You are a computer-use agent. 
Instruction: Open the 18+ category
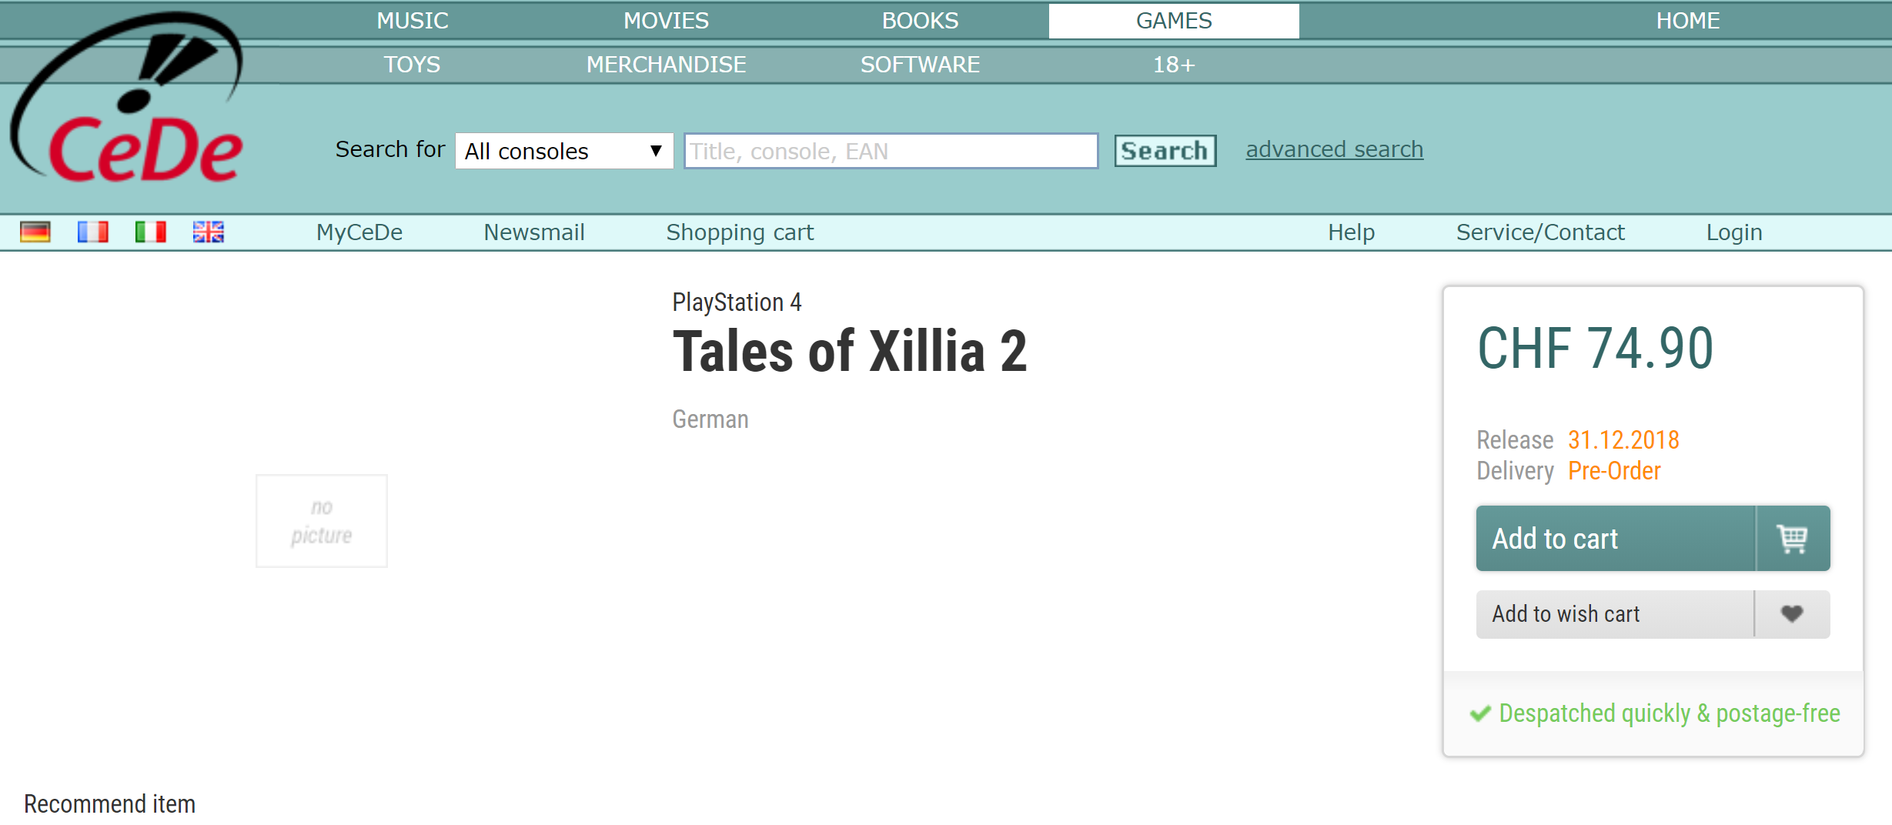pyautogui.click(x=1174, y=65)
